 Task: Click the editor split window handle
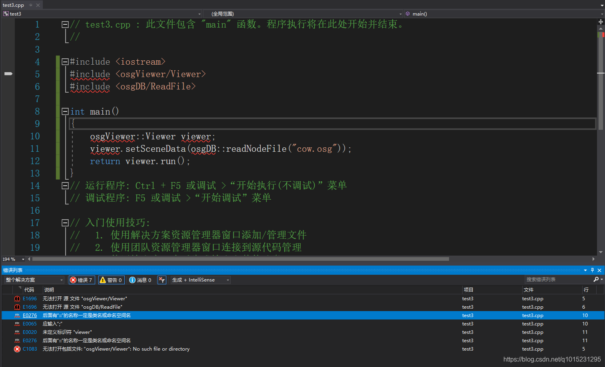pos(601,22)
